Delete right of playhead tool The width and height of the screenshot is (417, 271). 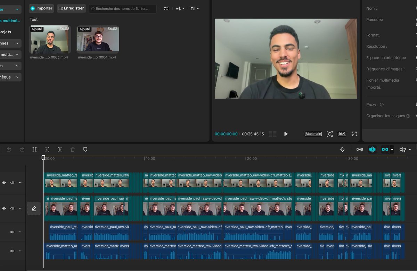[60, 149]
